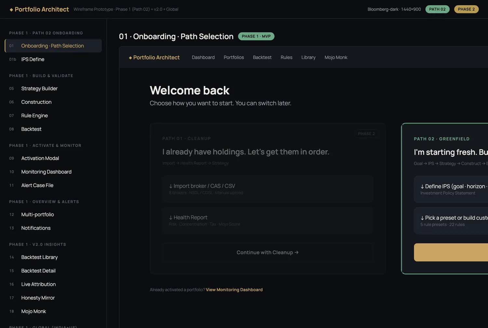Click "PHASE 1 · OVERVIEW & ALERTS" section label

point(44,202)
